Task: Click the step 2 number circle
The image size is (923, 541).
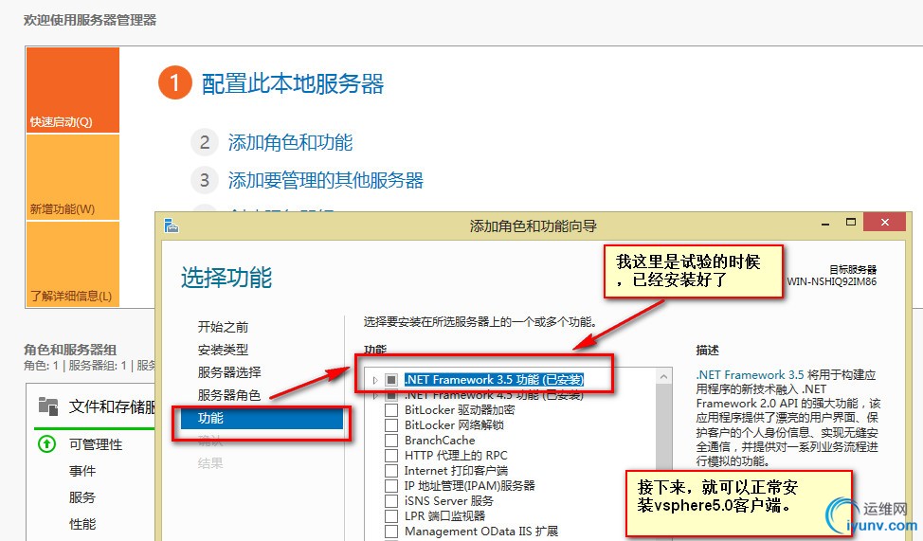Action: 205,142
